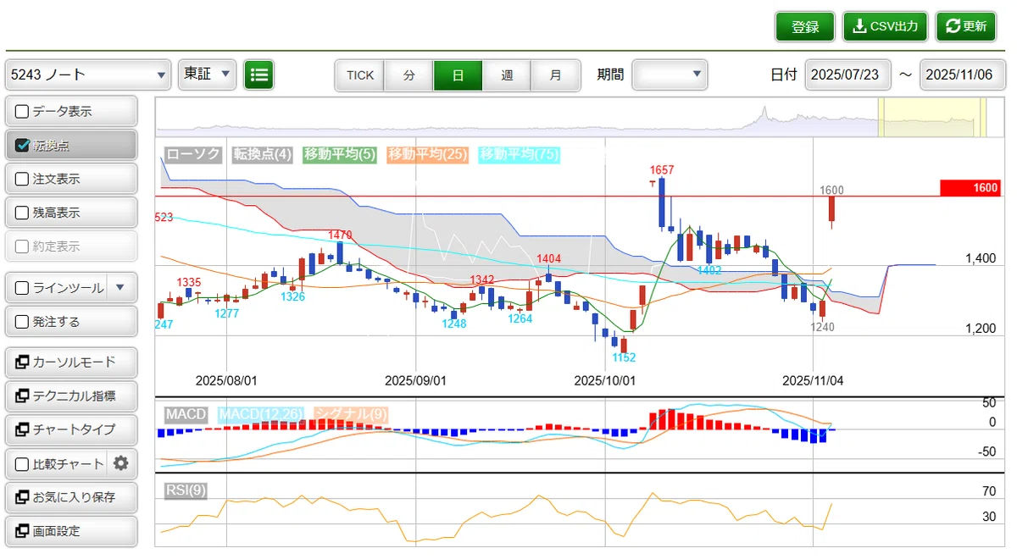This screenshot has width=1017, height=559.
Task: Click the 2025/08/01 date axis label
Action: pos(226,381)
